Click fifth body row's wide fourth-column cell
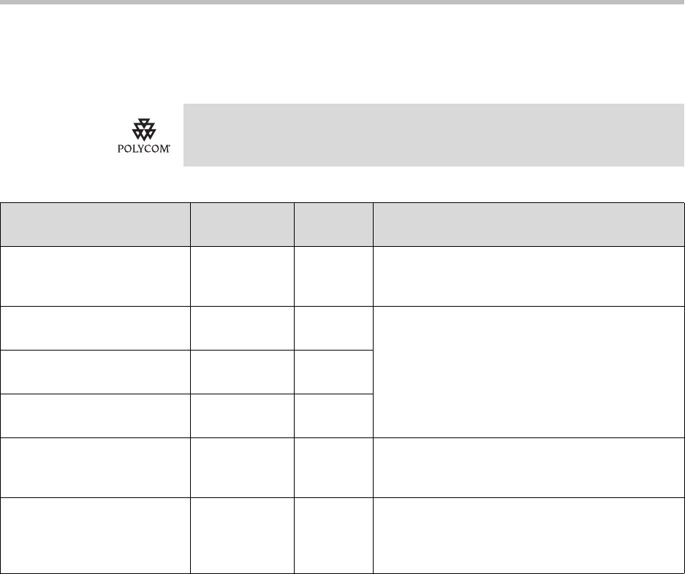 [529, 467]
